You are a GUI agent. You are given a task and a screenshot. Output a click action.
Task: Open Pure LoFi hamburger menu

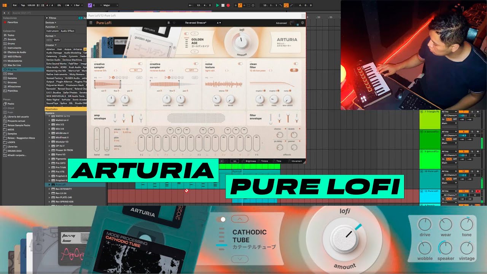coord(91,23)
